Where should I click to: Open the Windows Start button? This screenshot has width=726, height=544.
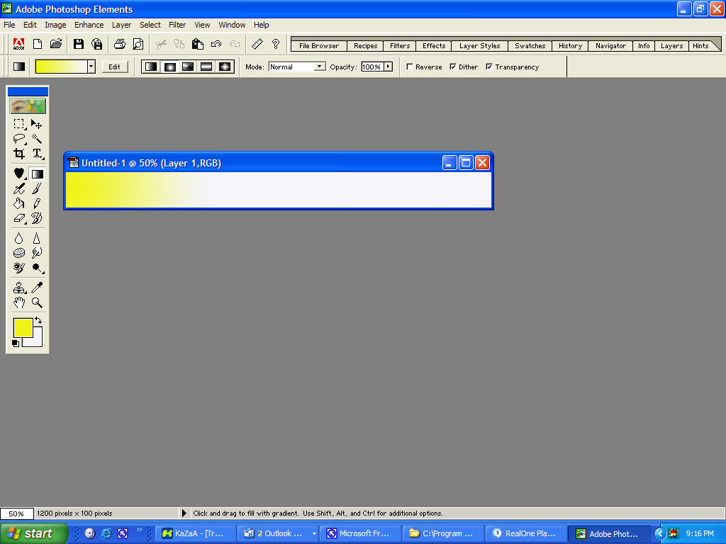pos(34,533)
